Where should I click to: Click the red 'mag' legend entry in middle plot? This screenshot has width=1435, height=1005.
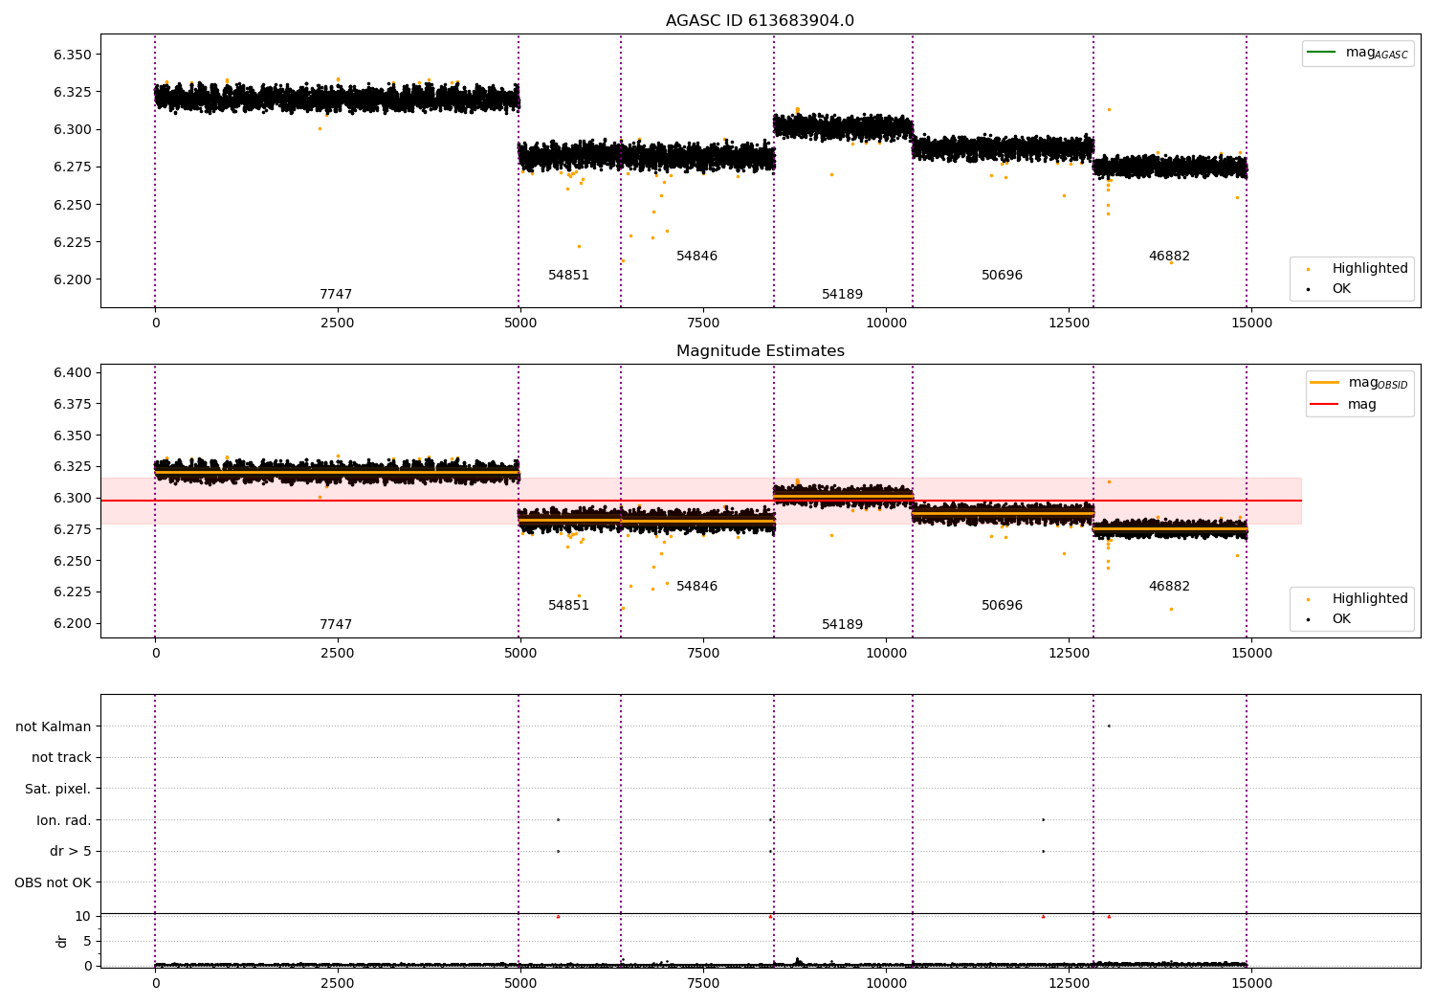tap(1344, 405)
